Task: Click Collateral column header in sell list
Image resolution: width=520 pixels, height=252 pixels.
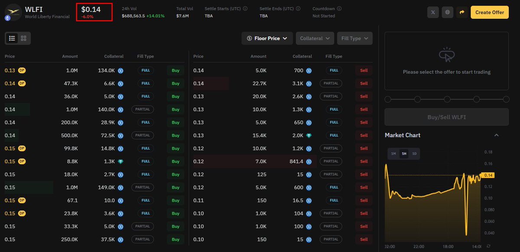Action: (302, 56)
